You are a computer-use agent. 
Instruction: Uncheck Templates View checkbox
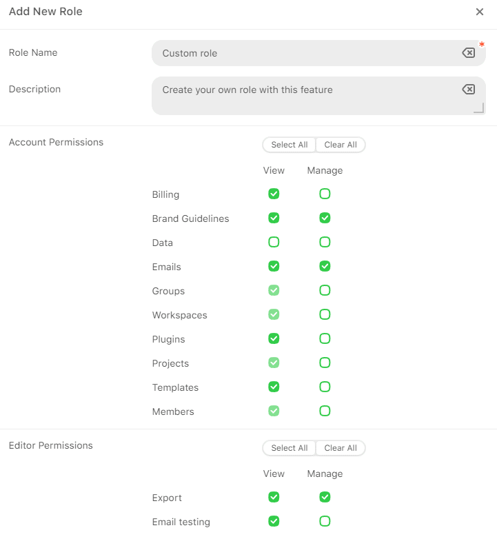click(274, 387)
